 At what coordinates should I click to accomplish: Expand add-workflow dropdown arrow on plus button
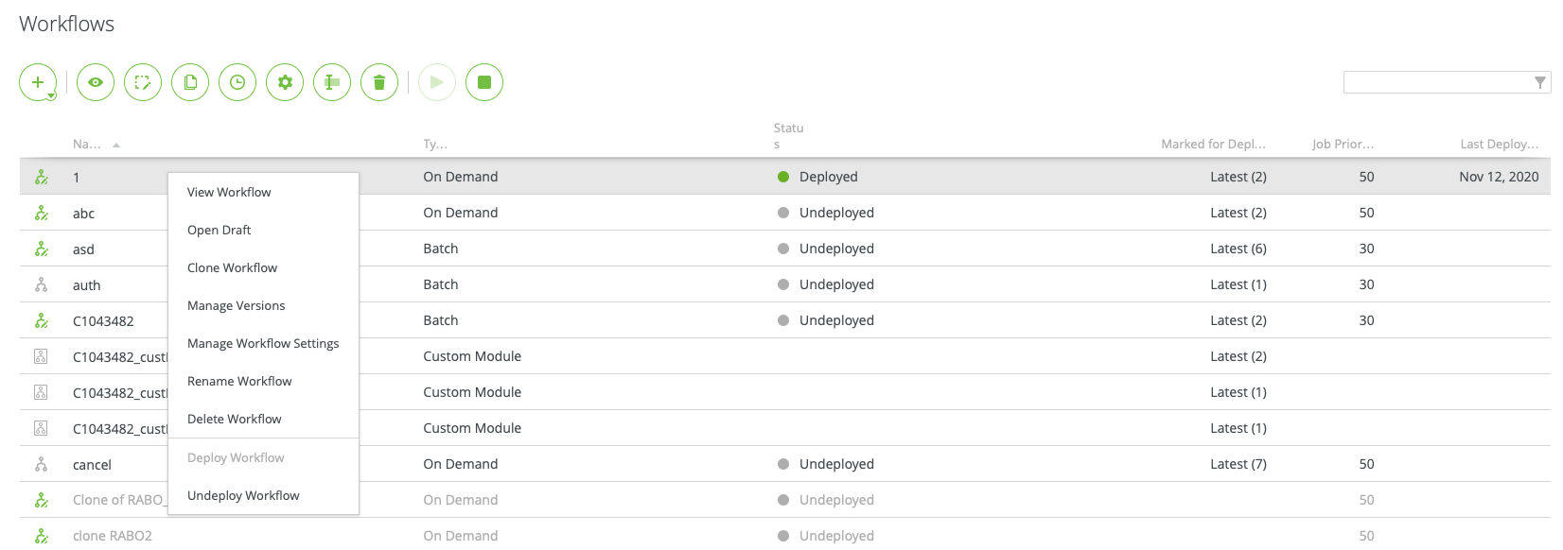click(x=51, y=96)
